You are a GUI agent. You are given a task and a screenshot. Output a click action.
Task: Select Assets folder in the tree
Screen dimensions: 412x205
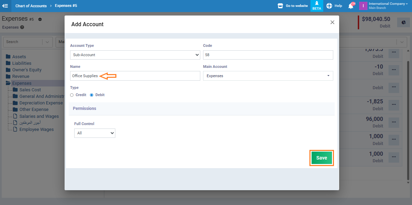pyautogui.click(x=19, y=57)
